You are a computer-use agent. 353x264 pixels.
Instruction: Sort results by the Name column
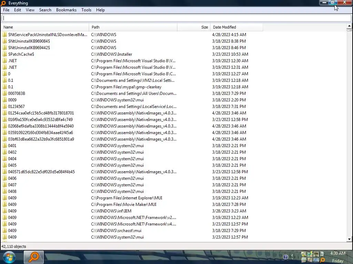point(45,27)
